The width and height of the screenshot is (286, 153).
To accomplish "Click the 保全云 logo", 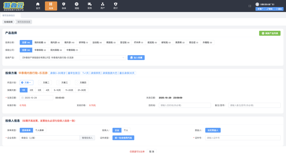I will 14,6.
